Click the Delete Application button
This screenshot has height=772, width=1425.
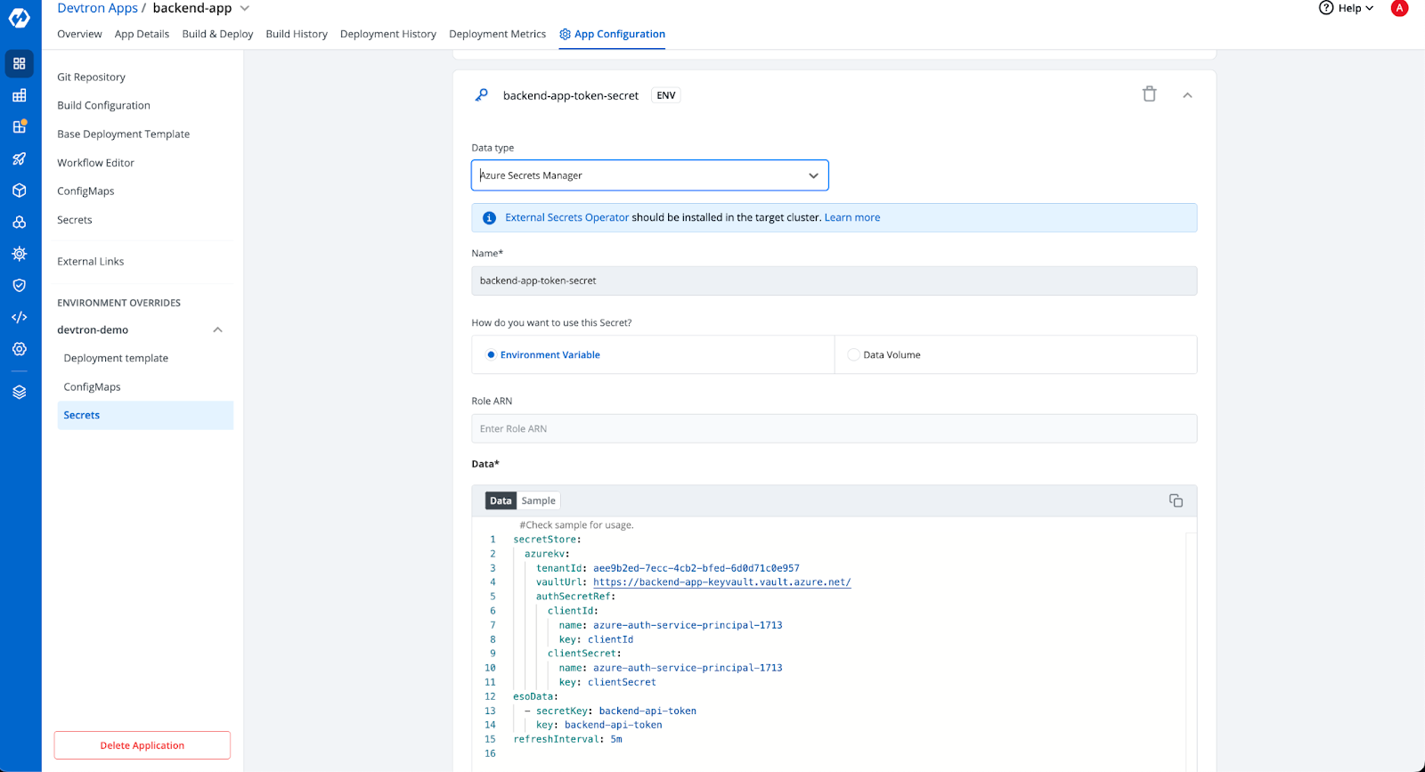(x=142, y=745)
